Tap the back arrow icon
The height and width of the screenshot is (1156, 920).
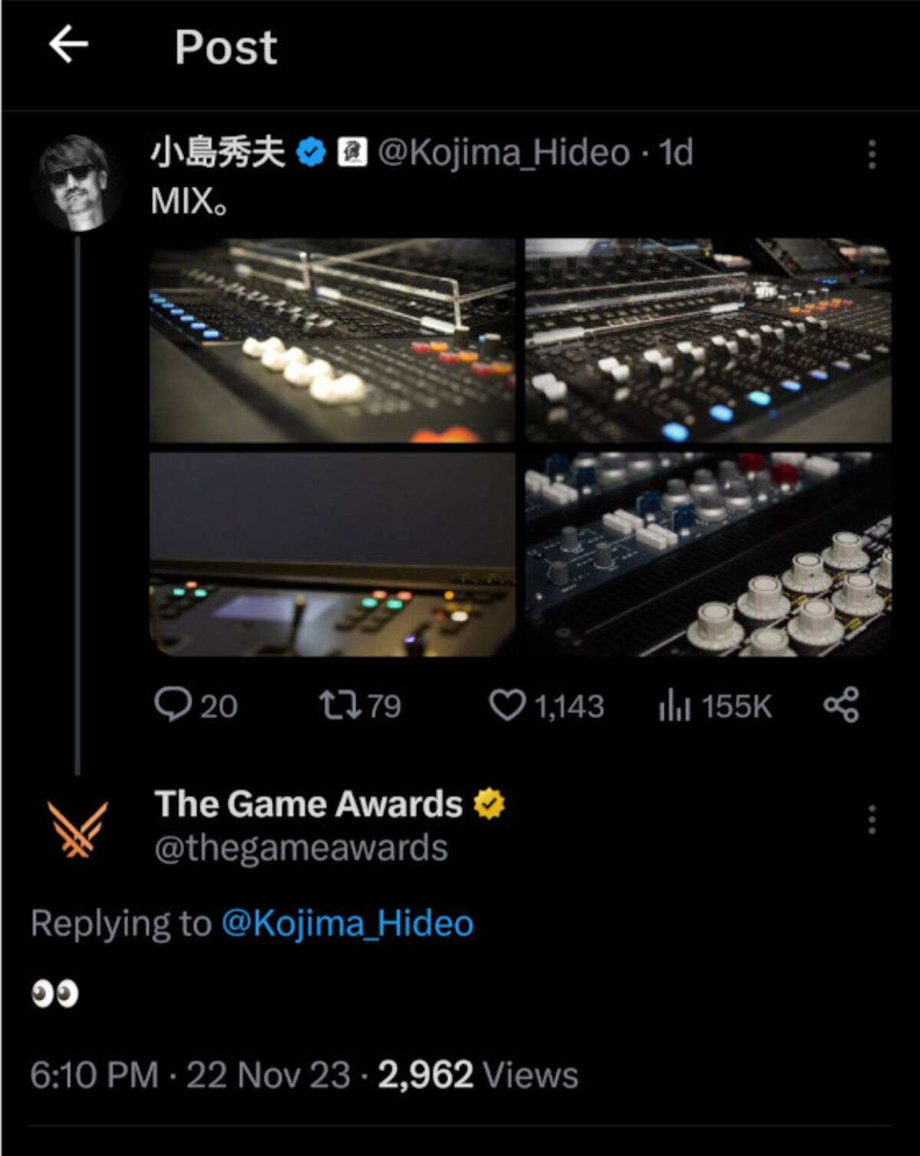tap(68, 44)
